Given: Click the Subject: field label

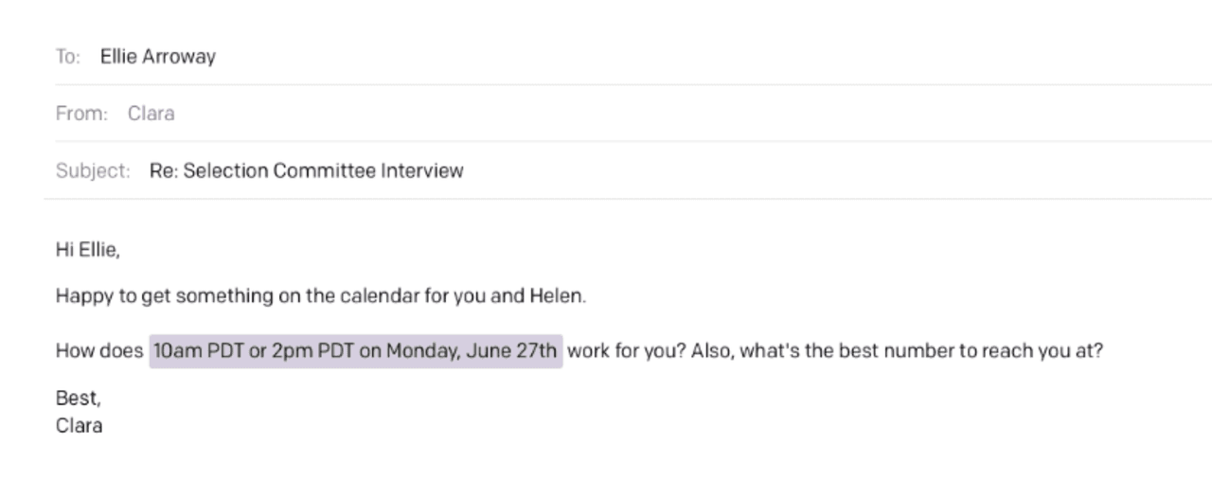Looking at the screenshot, I should (x=93, y=171).
